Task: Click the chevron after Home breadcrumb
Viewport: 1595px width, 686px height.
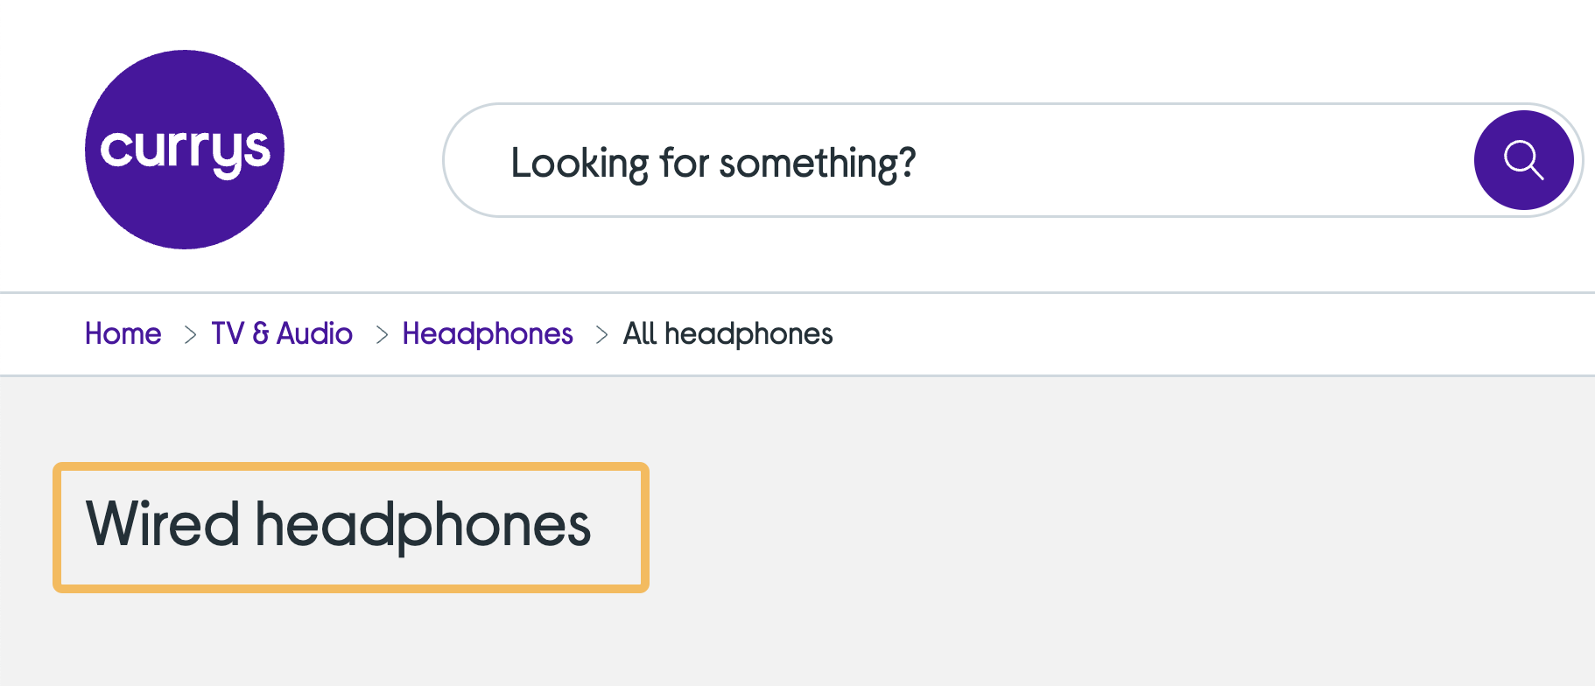Action: click(x=189, y=334)
